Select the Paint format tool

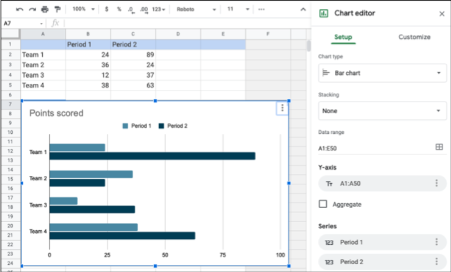click(x=57, y=9)
